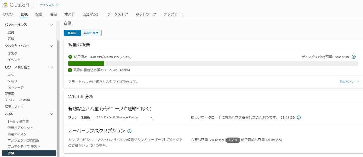The image size is (363, 157).
Task: Open Skyline 健全性 under vSAN
Action: pyautogui.click(x=18, y=121)
